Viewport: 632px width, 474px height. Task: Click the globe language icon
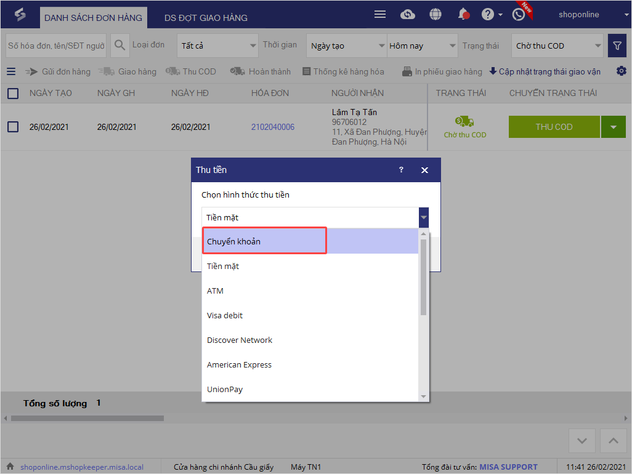pos(436,15)
